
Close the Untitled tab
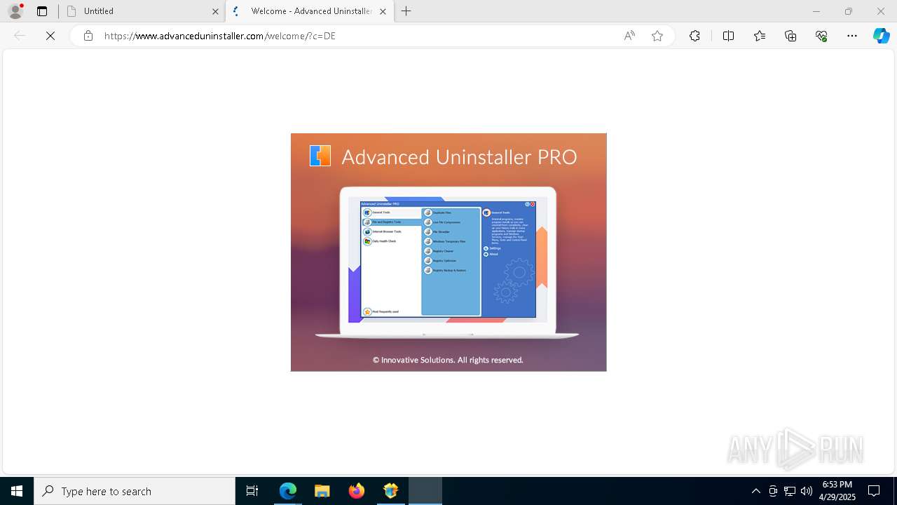tap(215, 11)
